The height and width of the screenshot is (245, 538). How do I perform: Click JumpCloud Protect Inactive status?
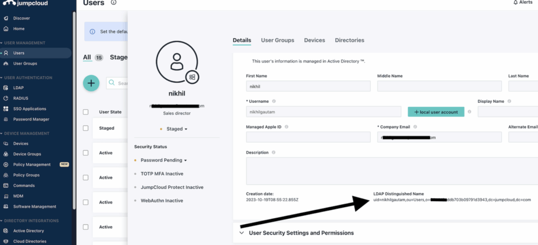[172, 187]
